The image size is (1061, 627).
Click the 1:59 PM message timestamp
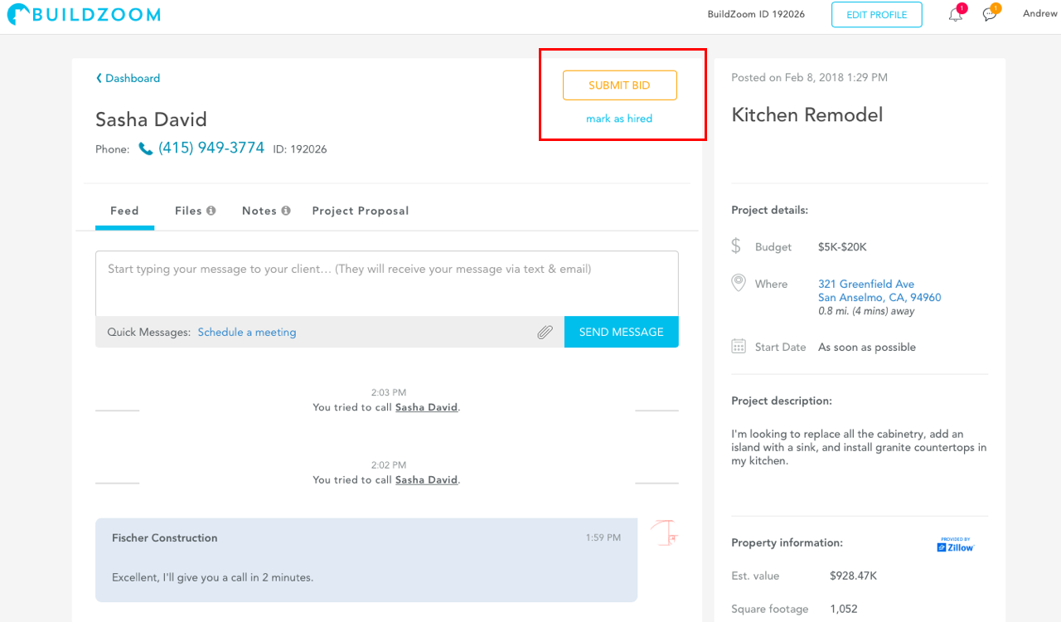[x=603, y=537]
